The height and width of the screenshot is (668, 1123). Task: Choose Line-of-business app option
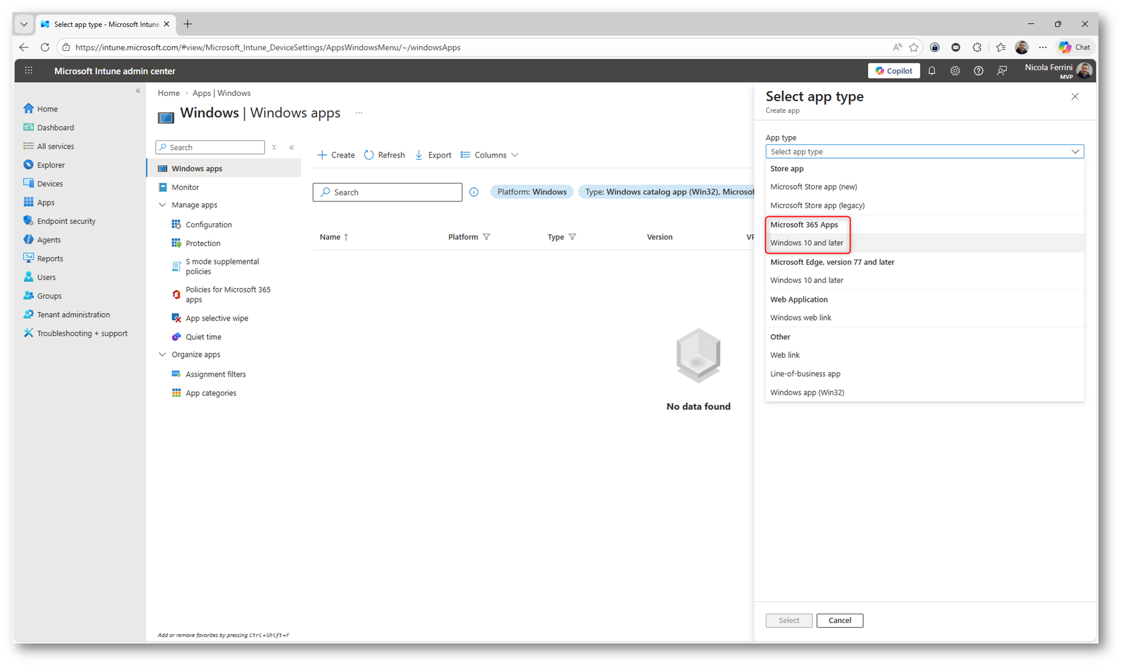pos(805,374)
